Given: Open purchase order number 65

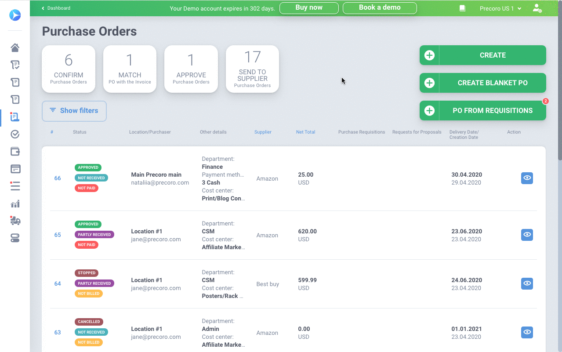Looking at the screenshot, I should coord(58,235).
